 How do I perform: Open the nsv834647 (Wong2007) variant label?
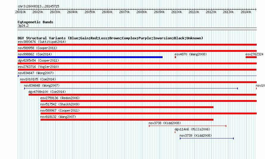pos(36,73)
